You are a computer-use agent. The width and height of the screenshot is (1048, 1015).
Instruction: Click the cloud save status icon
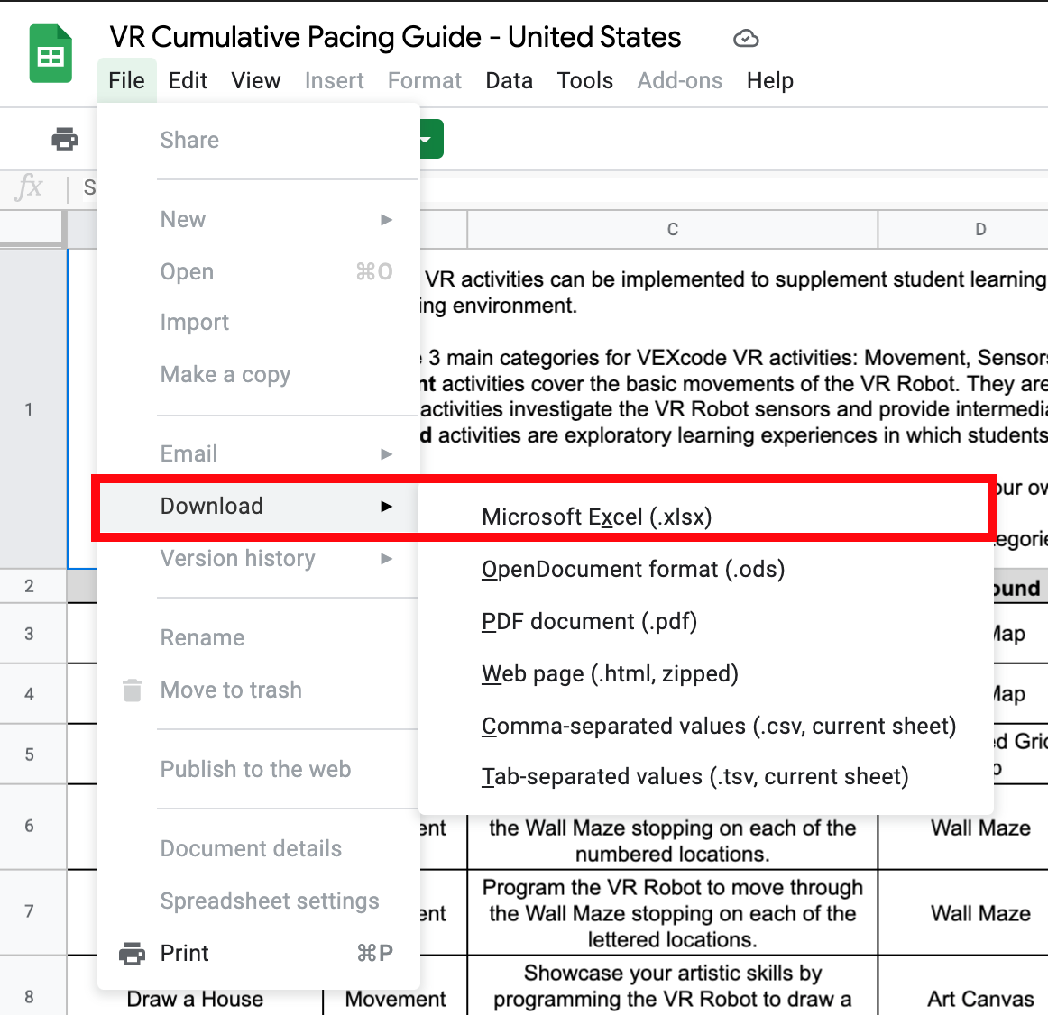tap(746, 38)
